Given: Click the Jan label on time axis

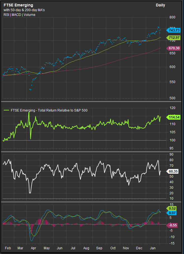Looking at the screenshot, I should pos(153,248).
